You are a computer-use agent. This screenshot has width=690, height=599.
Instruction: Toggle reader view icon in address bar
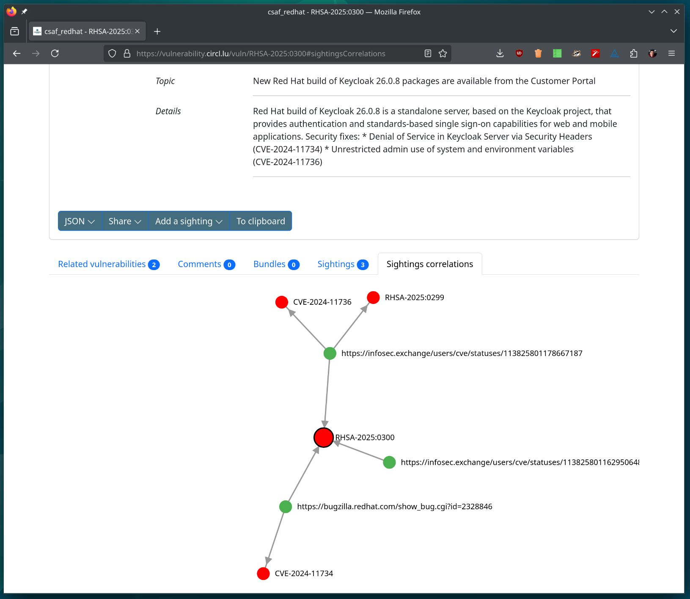point(428,53)
